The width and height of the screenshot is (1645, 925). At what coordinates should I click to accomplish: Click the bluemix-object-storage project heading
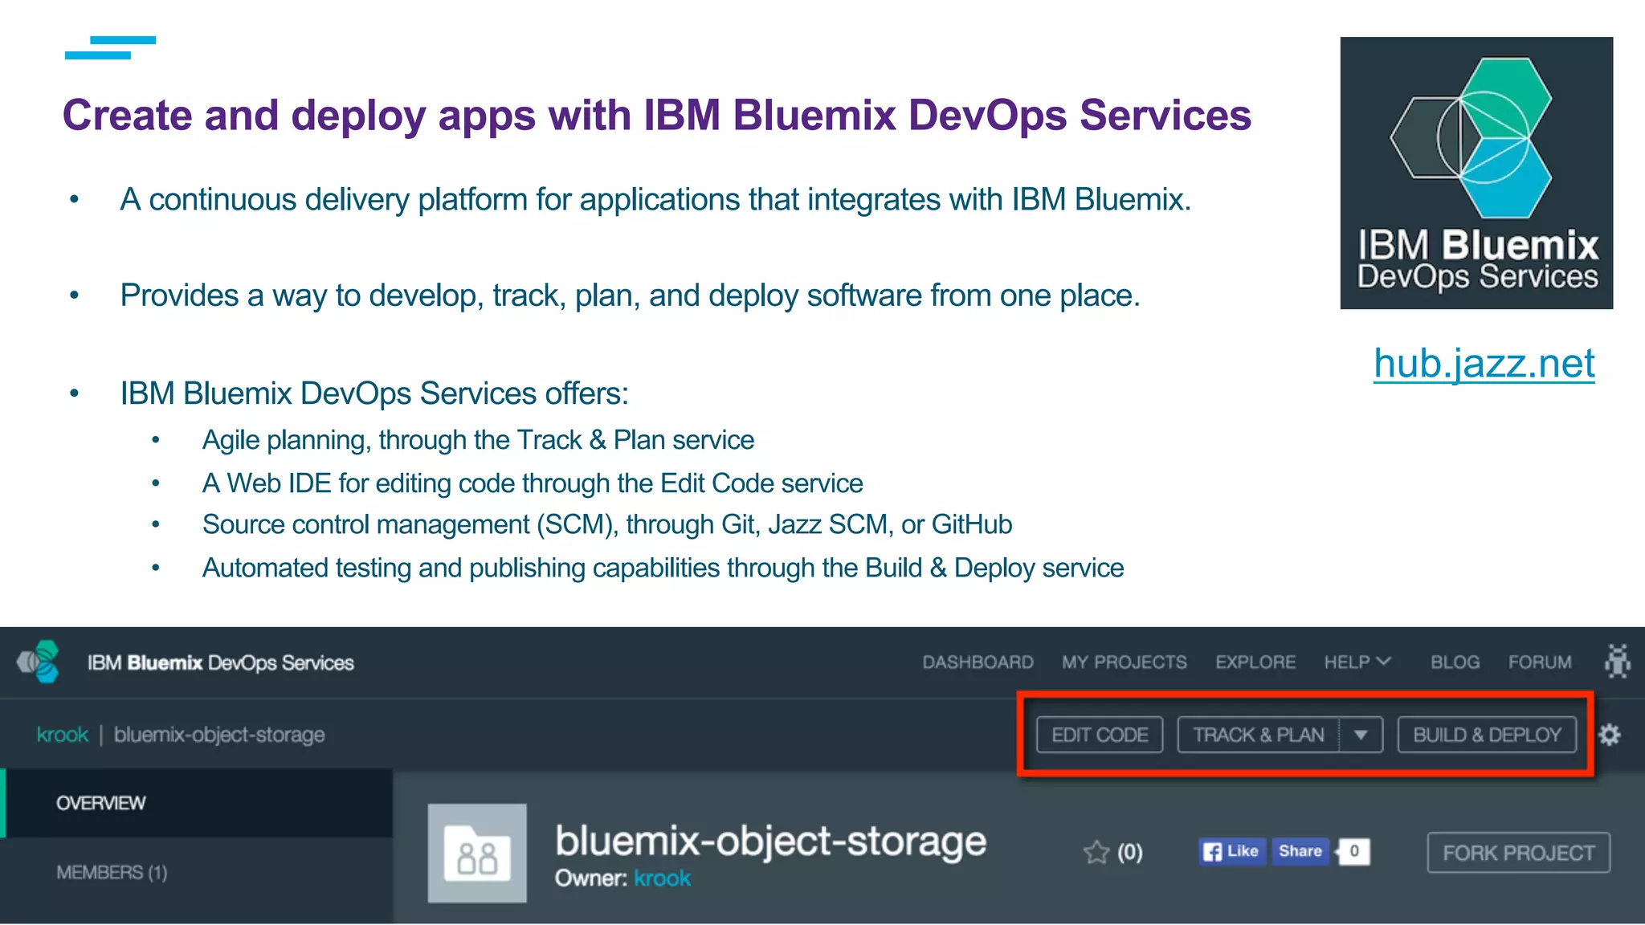click(770, 841)
